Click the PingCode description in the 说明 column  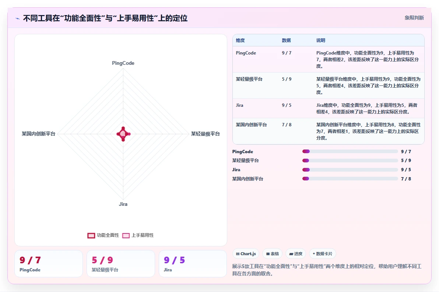pyautogui.click(x=368, y=59)
